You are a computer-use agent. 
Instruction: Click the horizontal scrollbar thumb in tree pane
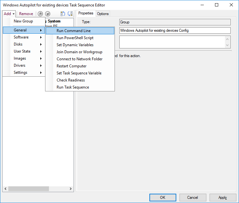29,189
